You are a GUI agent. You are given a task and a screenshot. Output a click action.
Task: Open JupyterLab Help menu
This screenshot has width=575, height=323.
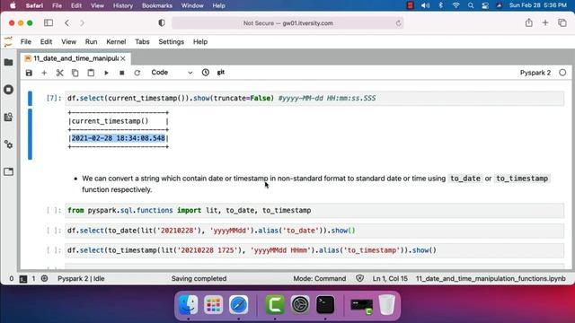200,42
